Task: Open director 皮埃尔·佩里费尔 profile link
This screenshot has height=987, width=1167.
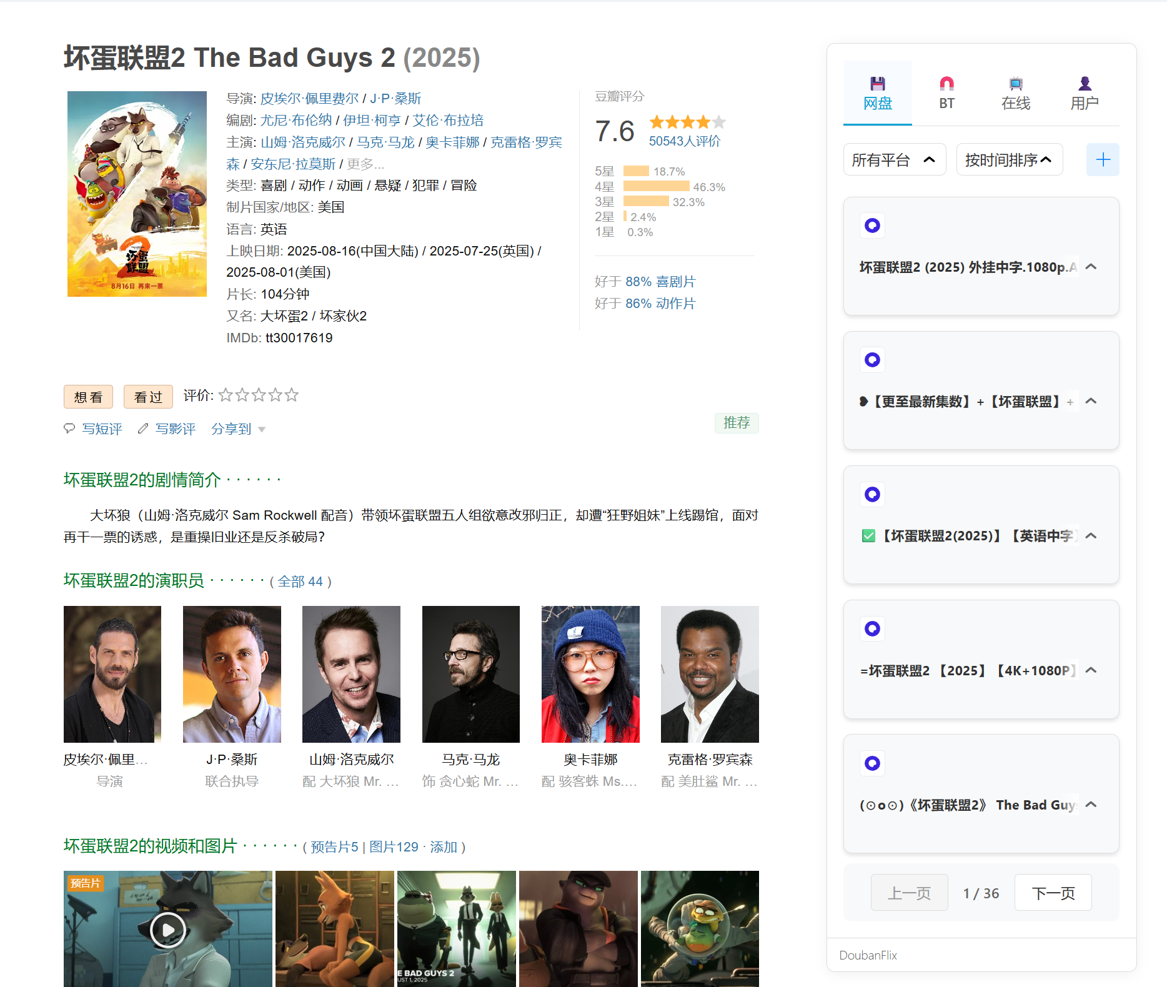Action: point(309,97)
